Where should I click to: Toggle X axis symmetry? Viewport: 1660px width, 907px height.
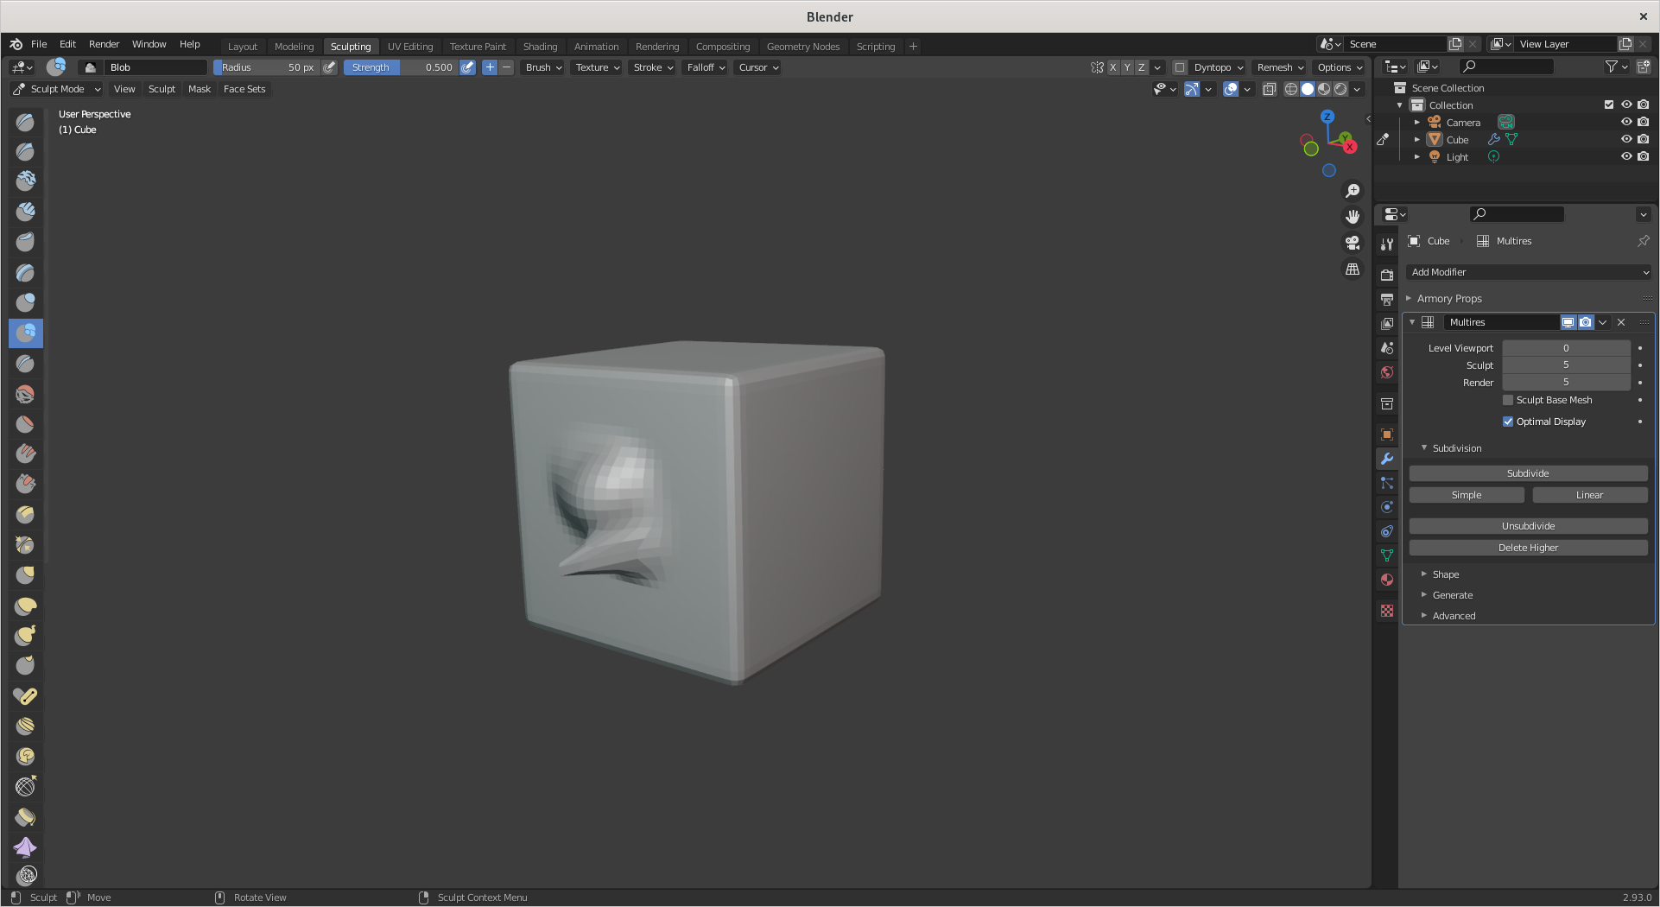[x=1112, y=67]
